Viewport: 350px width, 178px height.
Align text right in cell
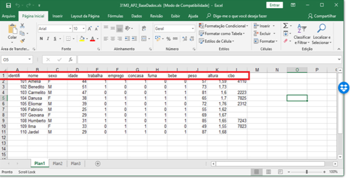[120, 39]
